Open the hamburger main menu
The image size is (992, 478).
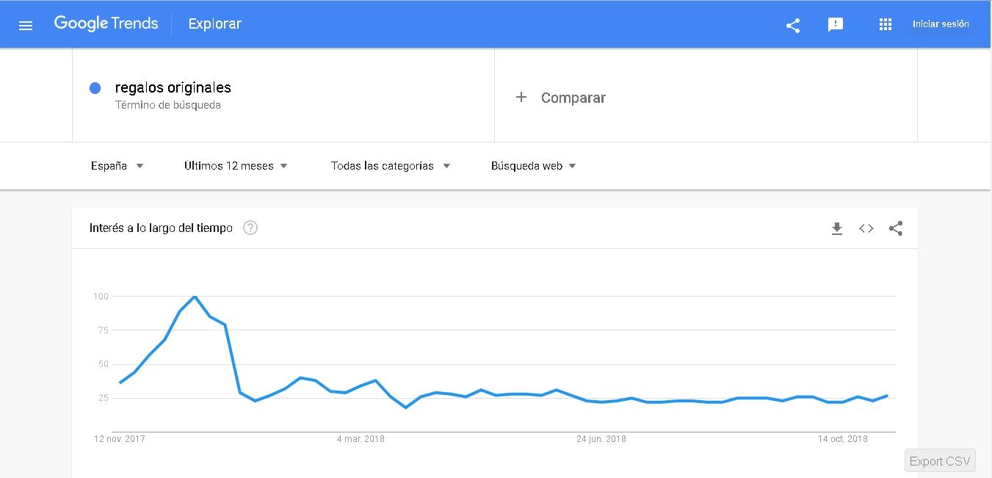coord(26,26)
